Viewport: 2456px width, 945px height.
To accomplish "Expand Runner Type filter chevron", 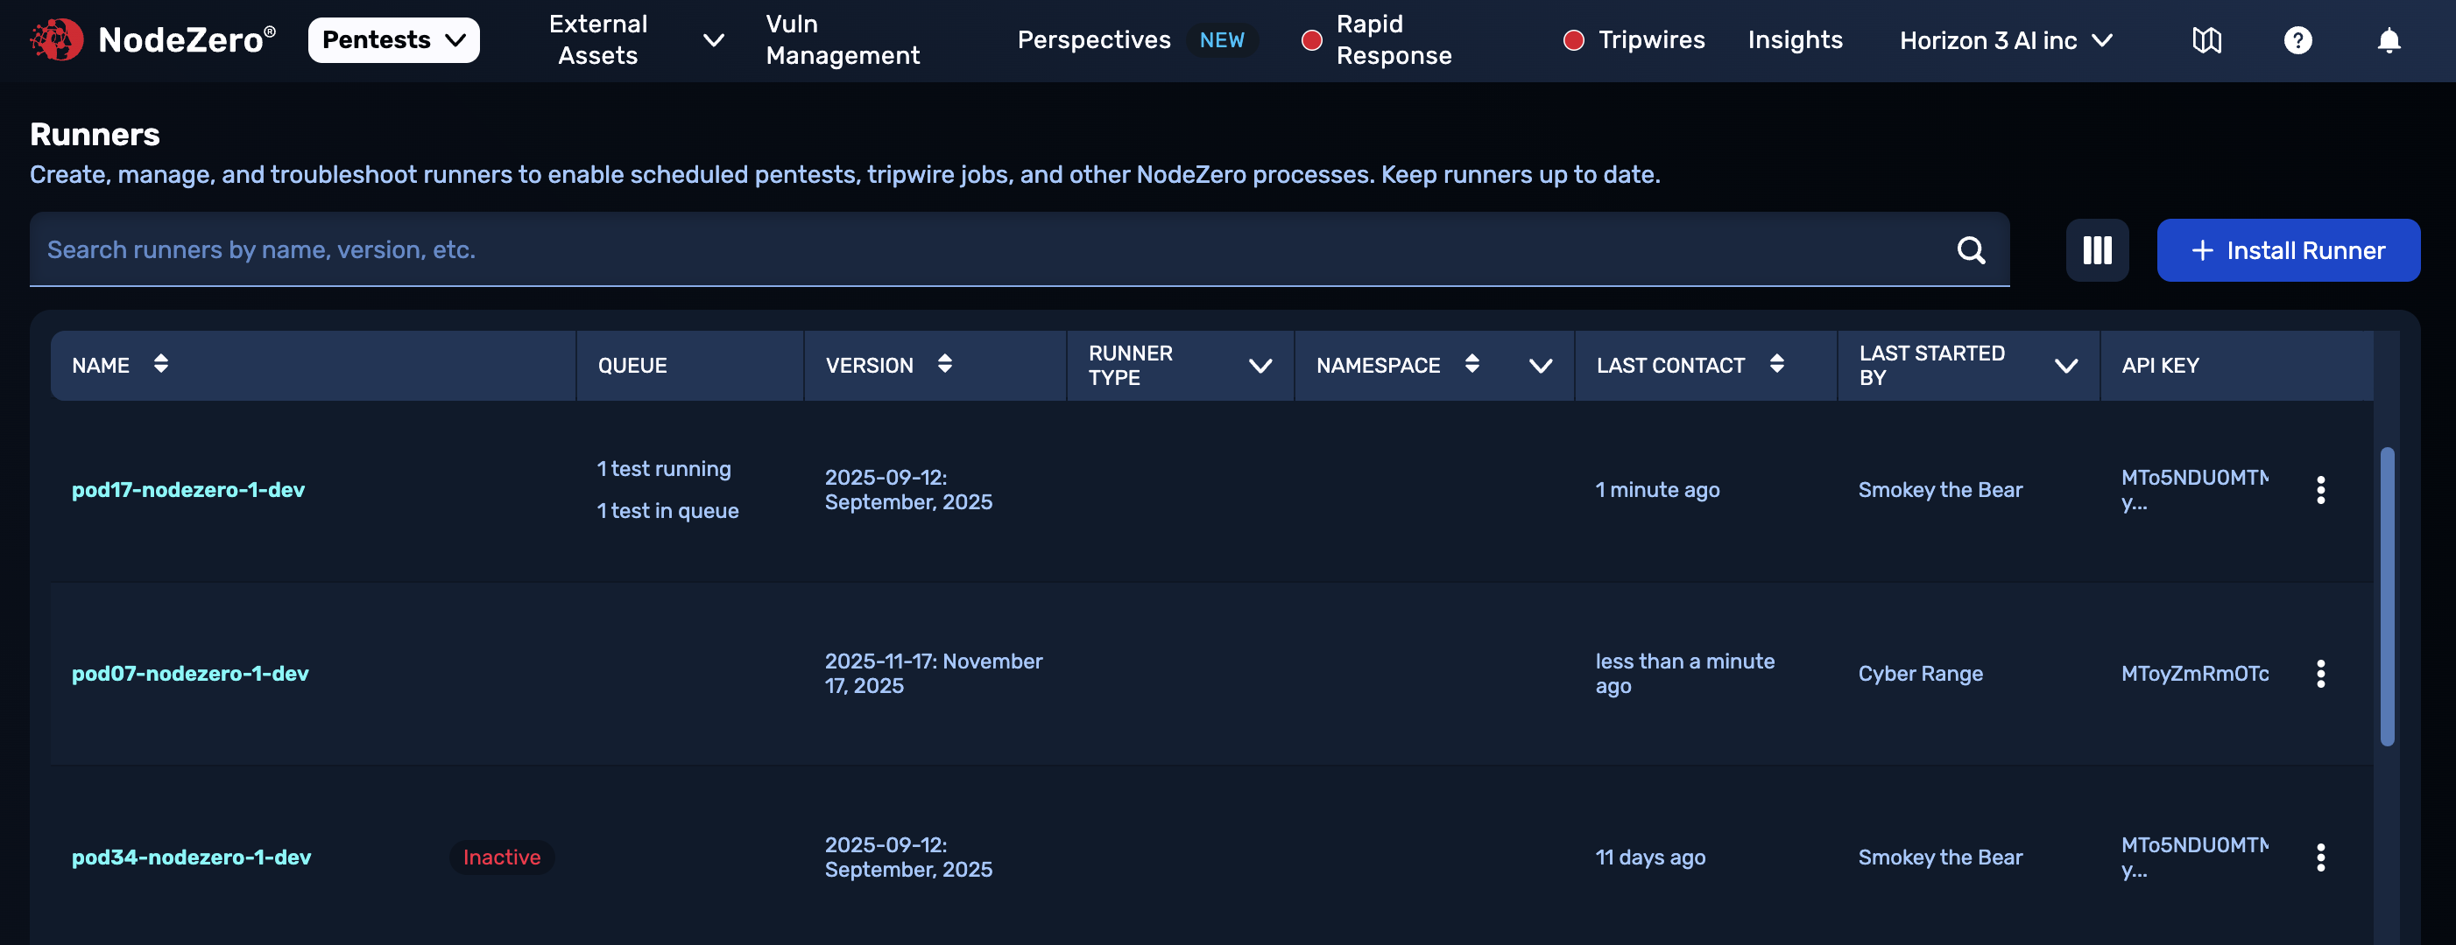I will pyautogui.click(x=1260, y=366).
